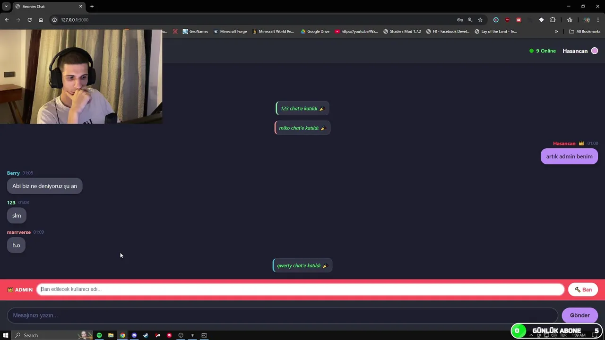Bookmark this page with the star icon
This screenshot has height=340, width=605.
coord(480,20)
